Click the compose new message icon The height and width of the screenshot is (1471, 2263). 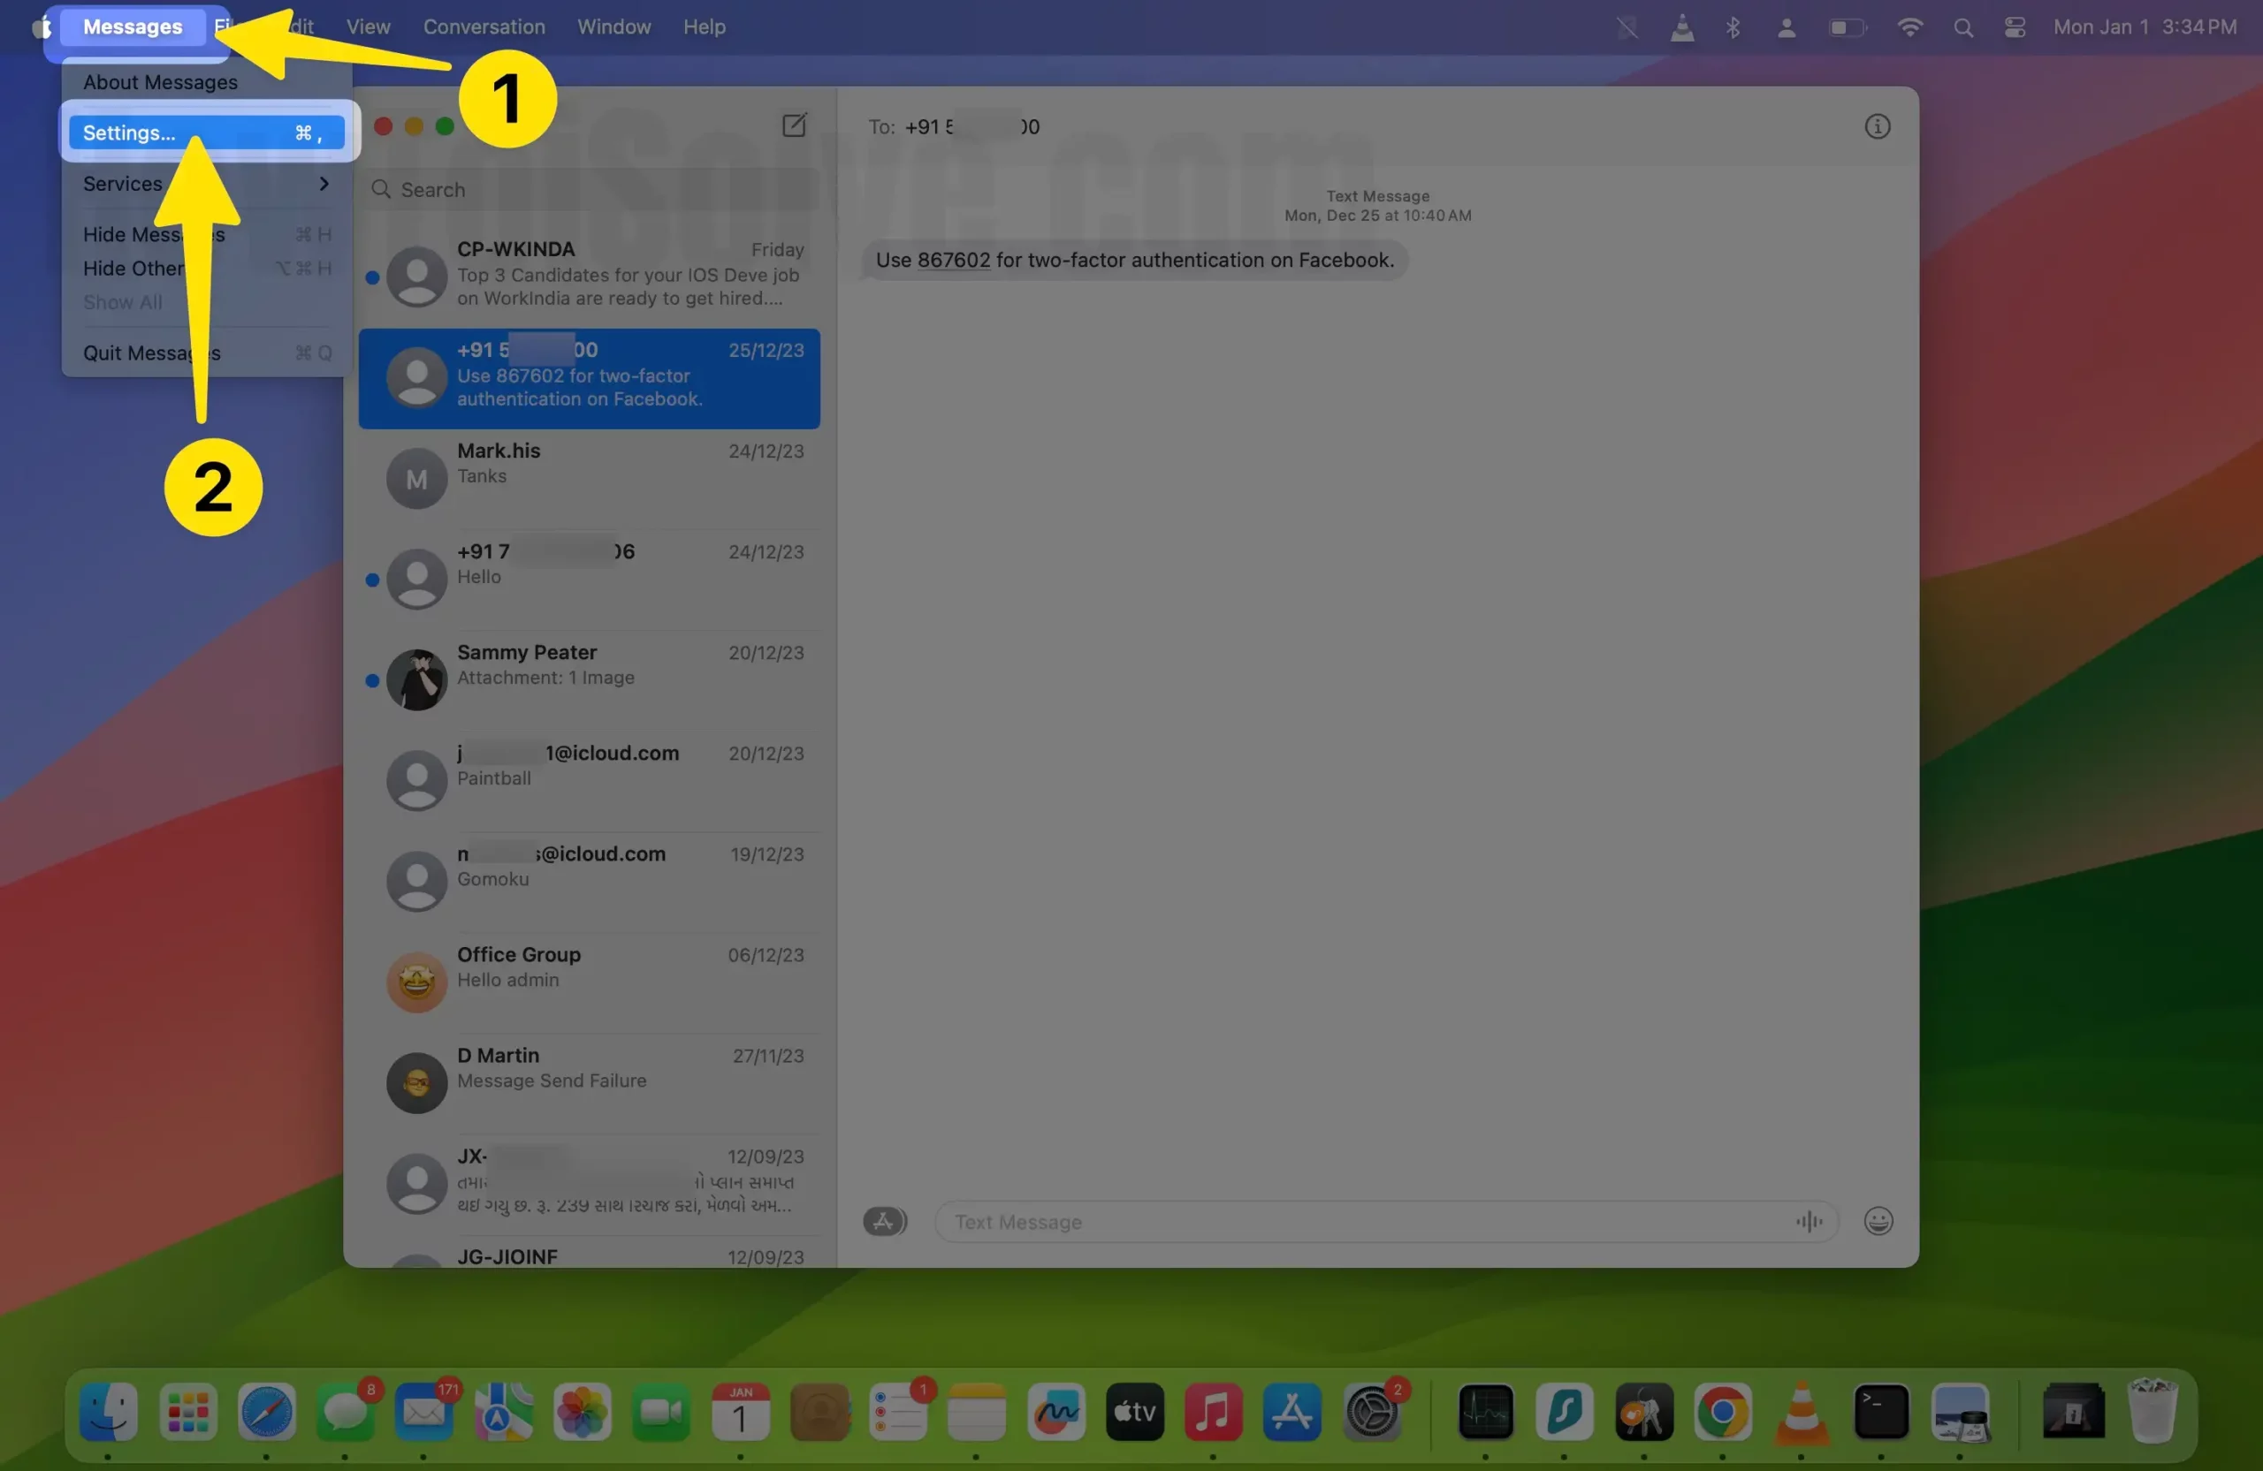click(794, 125)
